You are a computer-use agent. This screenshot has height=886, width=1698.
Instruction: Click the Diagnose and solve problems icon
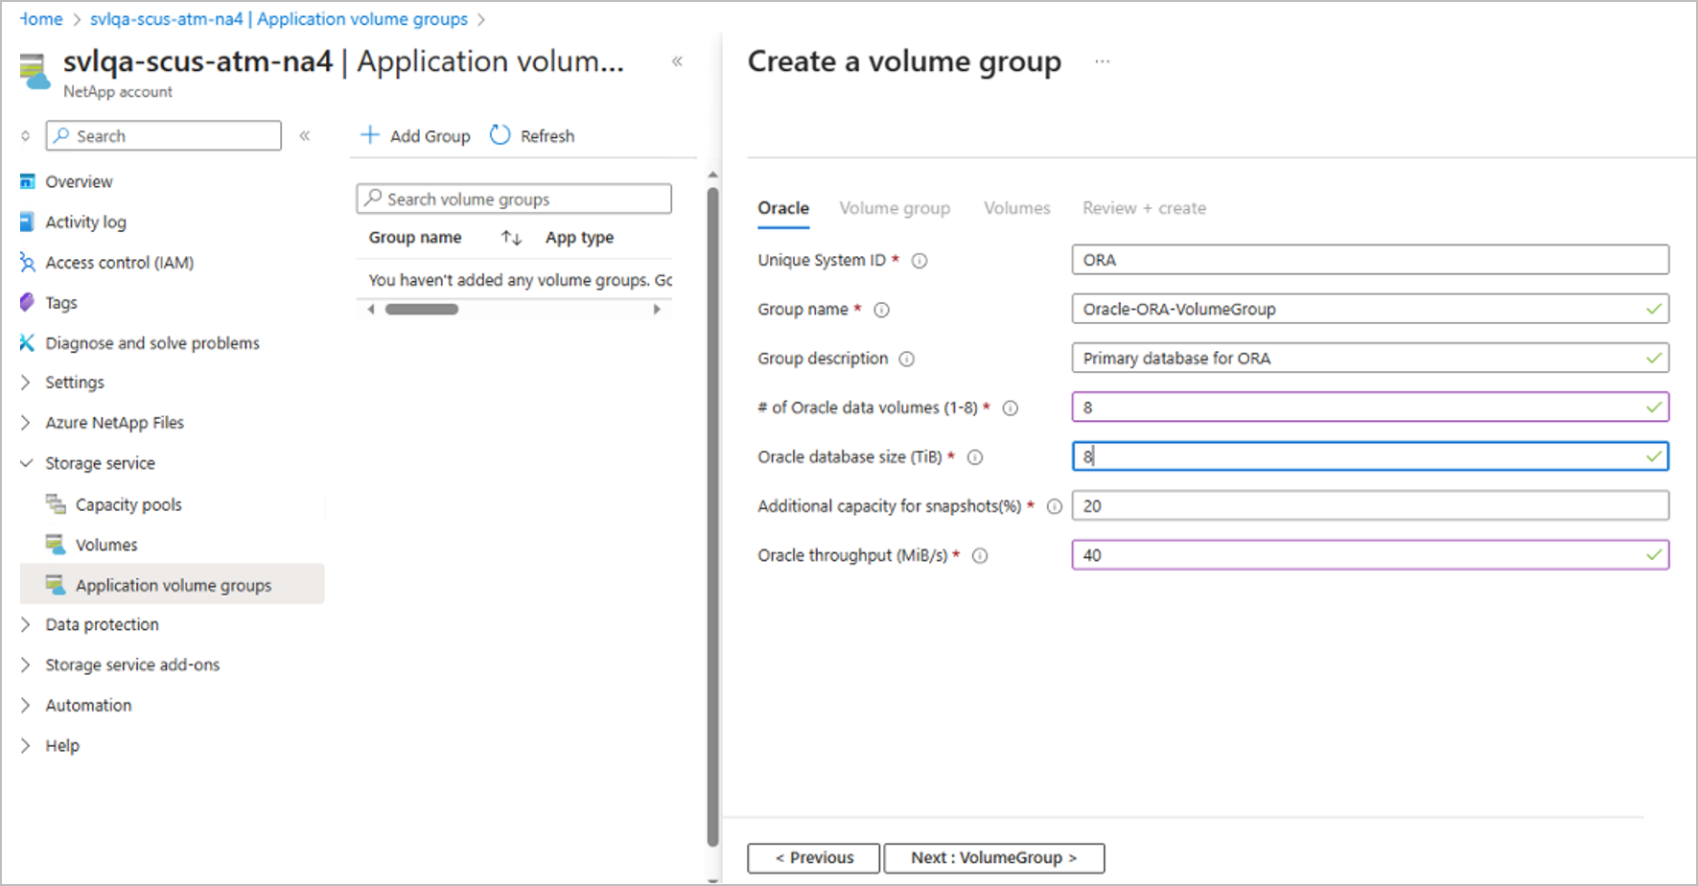(x=27, y=342)
